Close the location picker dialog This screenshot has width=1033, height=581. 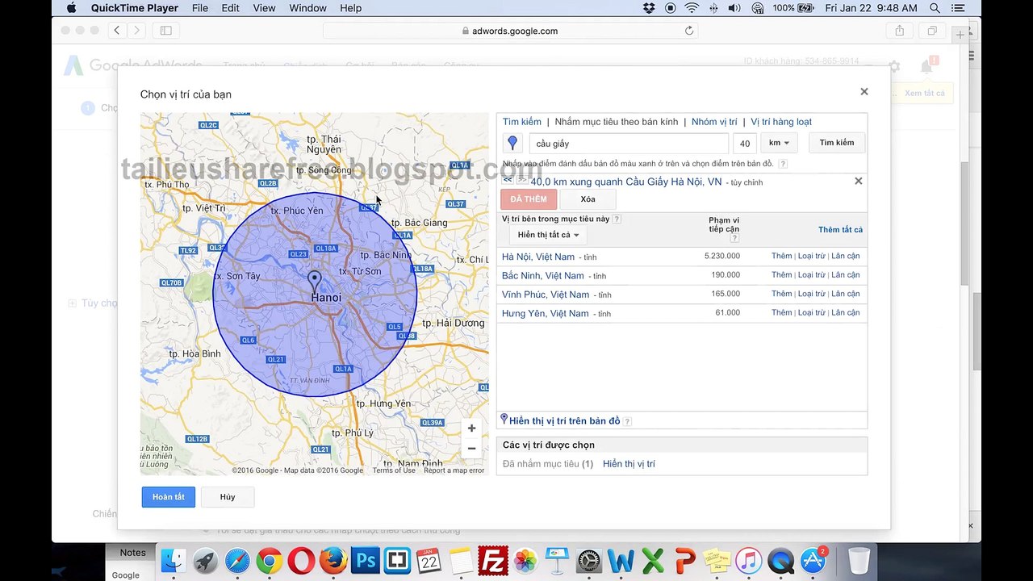click(x=864, y=92)
